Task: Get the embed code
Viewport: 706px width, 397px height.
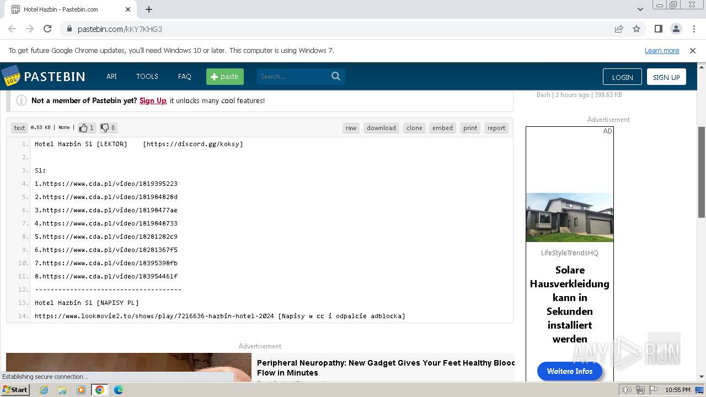Action: (x=442, y=128)
